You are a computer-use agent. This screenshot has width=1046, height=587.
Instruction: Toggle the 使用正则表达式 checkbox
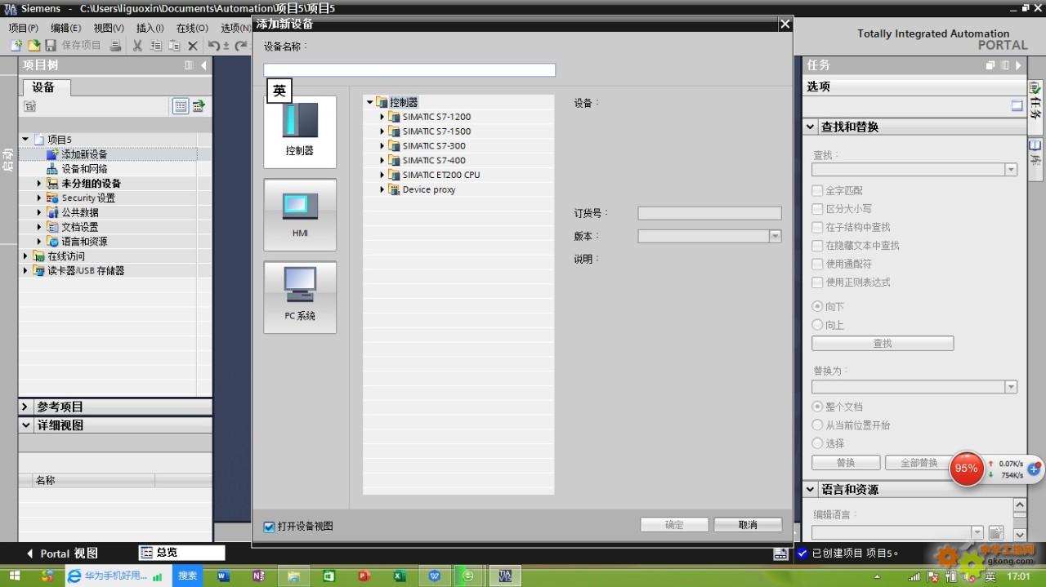pos(817,282)
